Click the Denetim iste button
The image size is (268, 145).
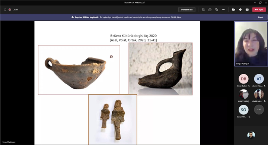pyautogui.click(x=187, y=10)
